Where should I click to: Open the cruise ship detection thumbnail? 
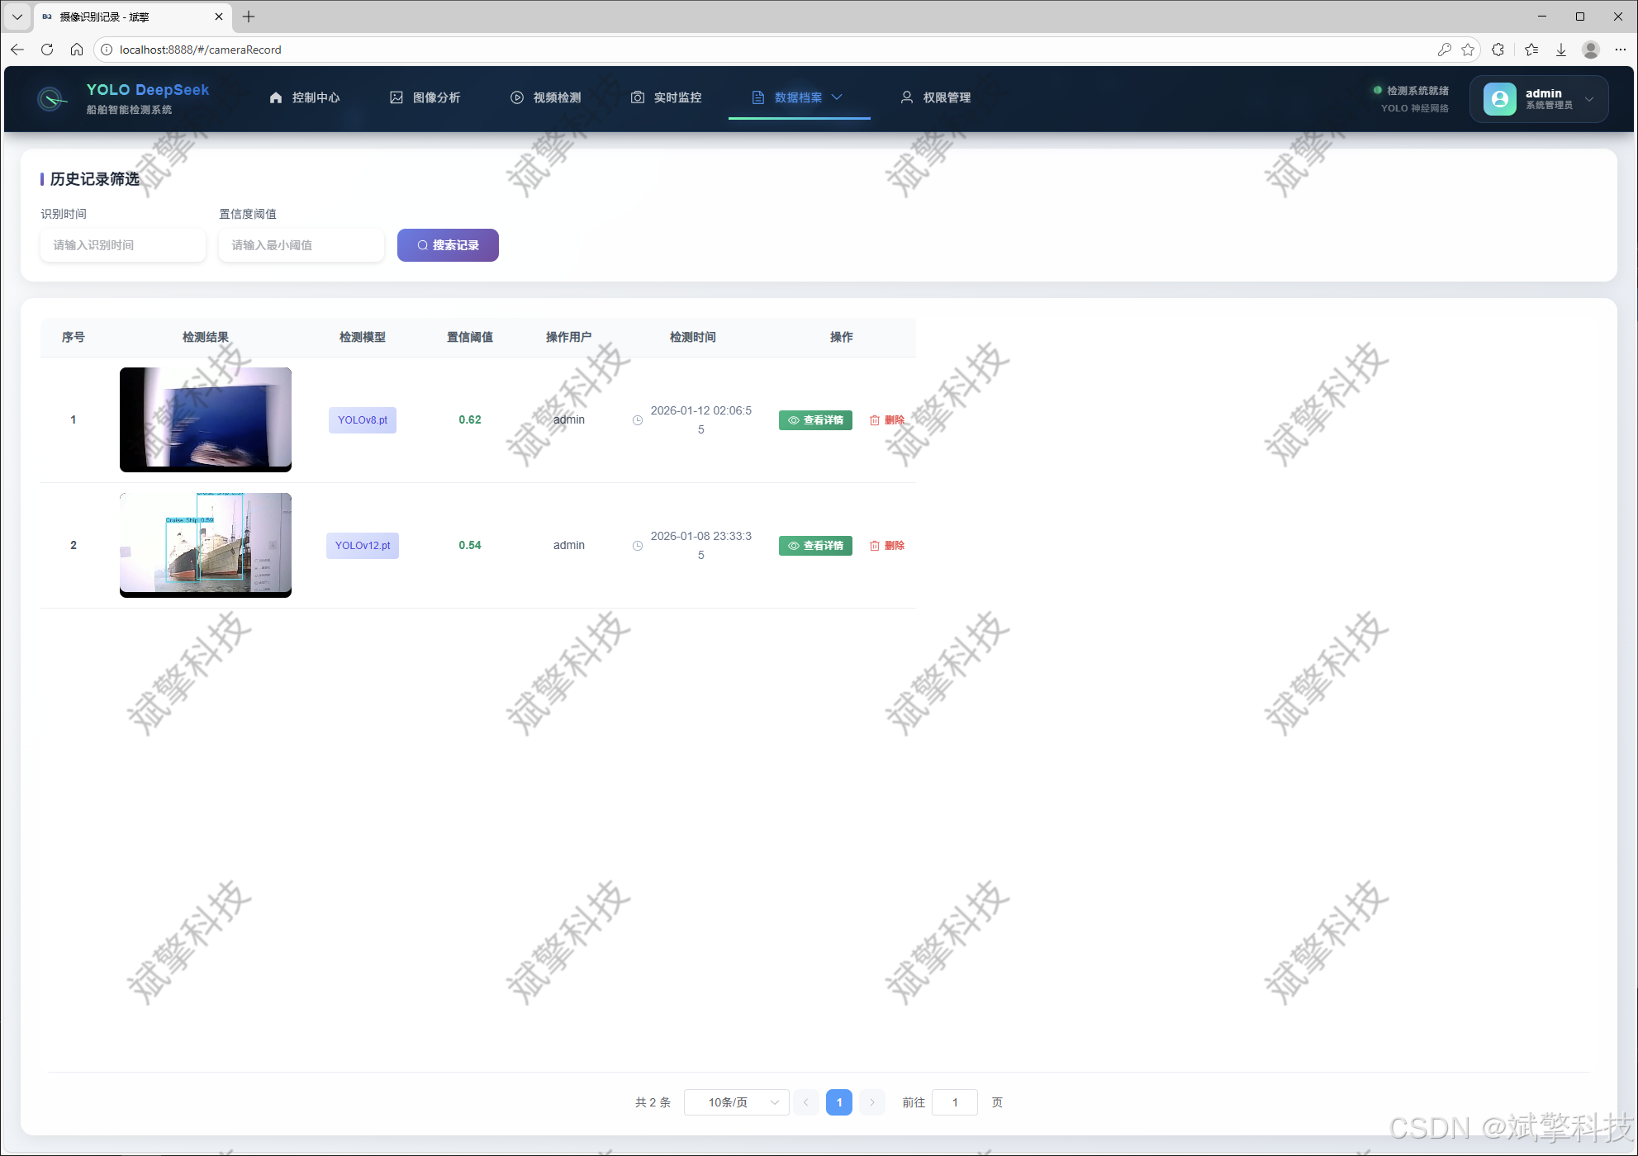tap(206, 545)
